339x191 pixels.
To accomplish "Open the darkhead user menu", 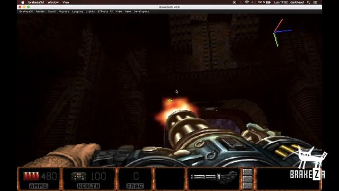I will (x=297, y=2).
